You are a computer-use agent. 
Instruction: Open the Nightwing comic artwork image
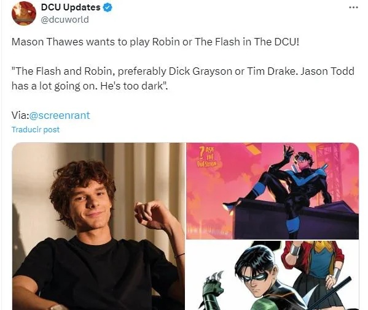[273, 191]
